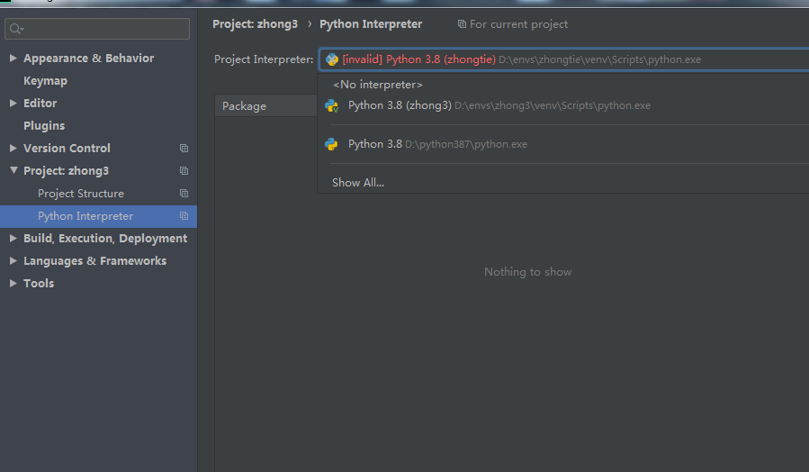Click the For current project icon
Image resolution: width=809 pixels, height=472 pixels.
click(x=462, y=24)
